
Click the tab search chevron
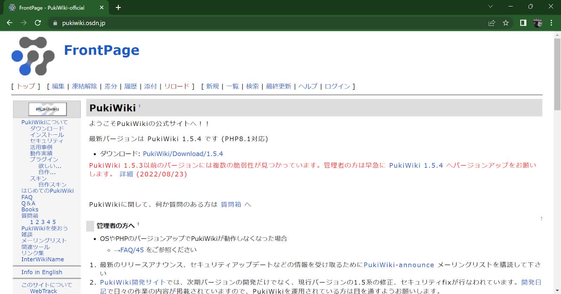pyautogui.click(x=491, y=6)
